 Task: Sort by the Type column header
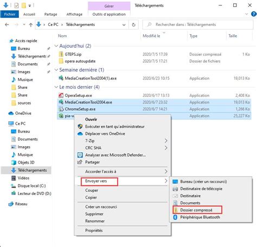click(194, 36)
